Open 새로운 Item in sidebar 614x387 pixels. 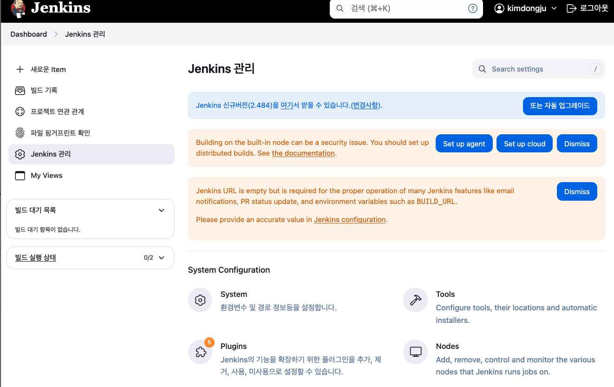click(91, 69)
